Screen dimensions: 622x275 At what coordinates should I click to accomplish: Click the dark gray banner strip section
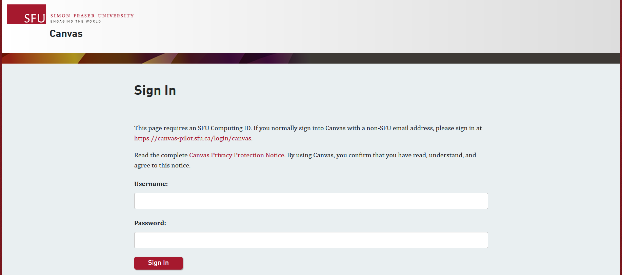(458, 58)
